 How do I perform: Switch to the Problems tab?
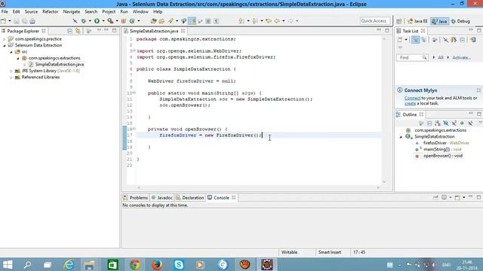[136, 197]
